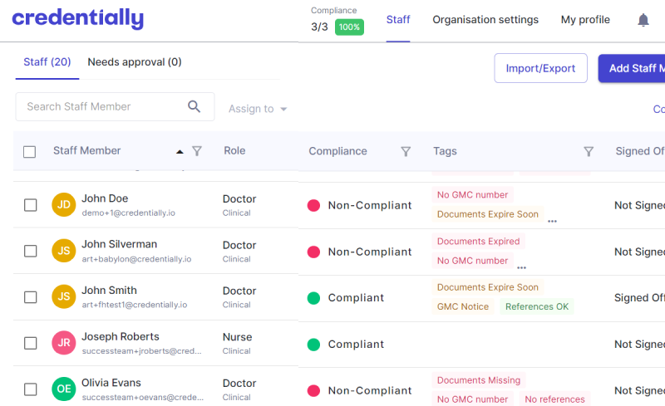
Task: Open Olivia Evans' staff profile name
Action: (x=111, y=383)
